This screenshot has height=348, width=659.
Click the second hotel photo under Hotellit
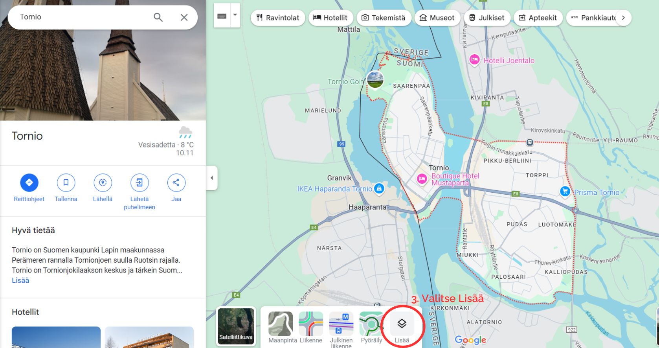point(149,337)
